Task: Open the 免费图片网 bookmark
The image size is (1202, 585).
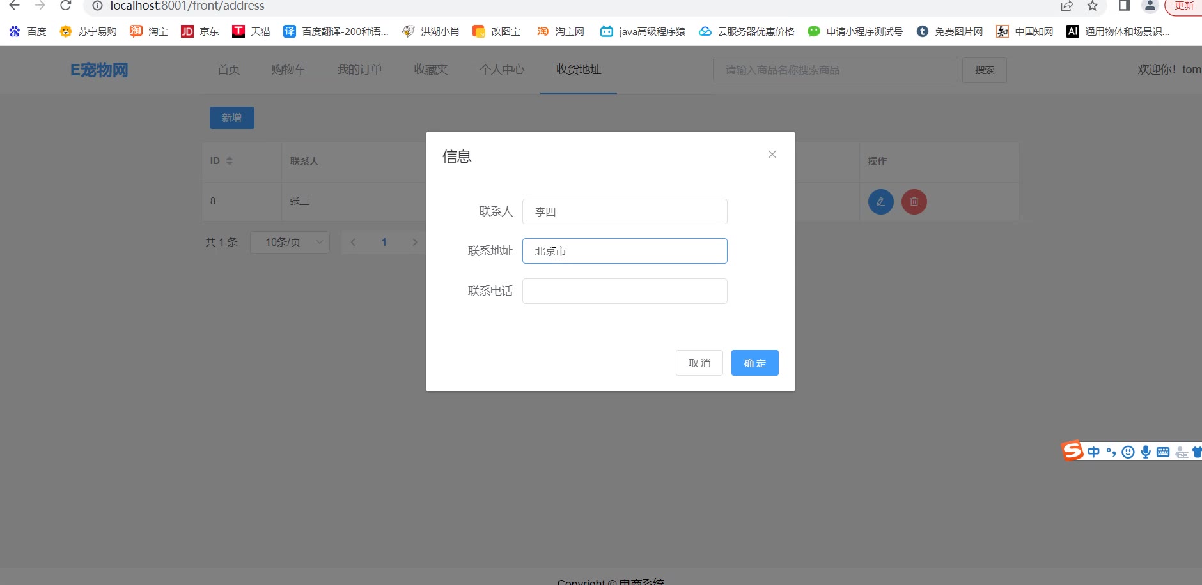Action: pos(949,31)
